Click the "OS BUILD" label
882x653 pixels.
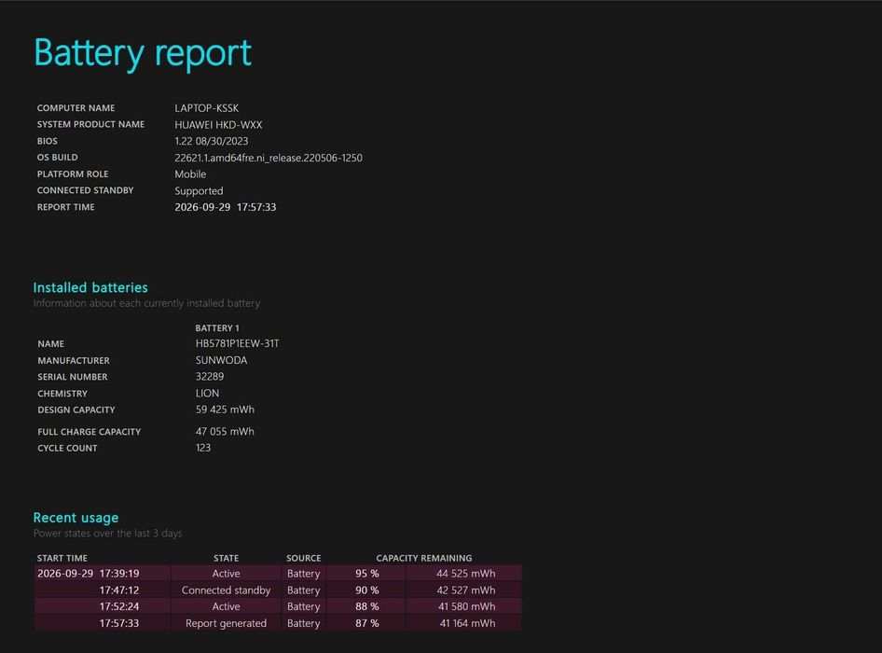[58, 158]
